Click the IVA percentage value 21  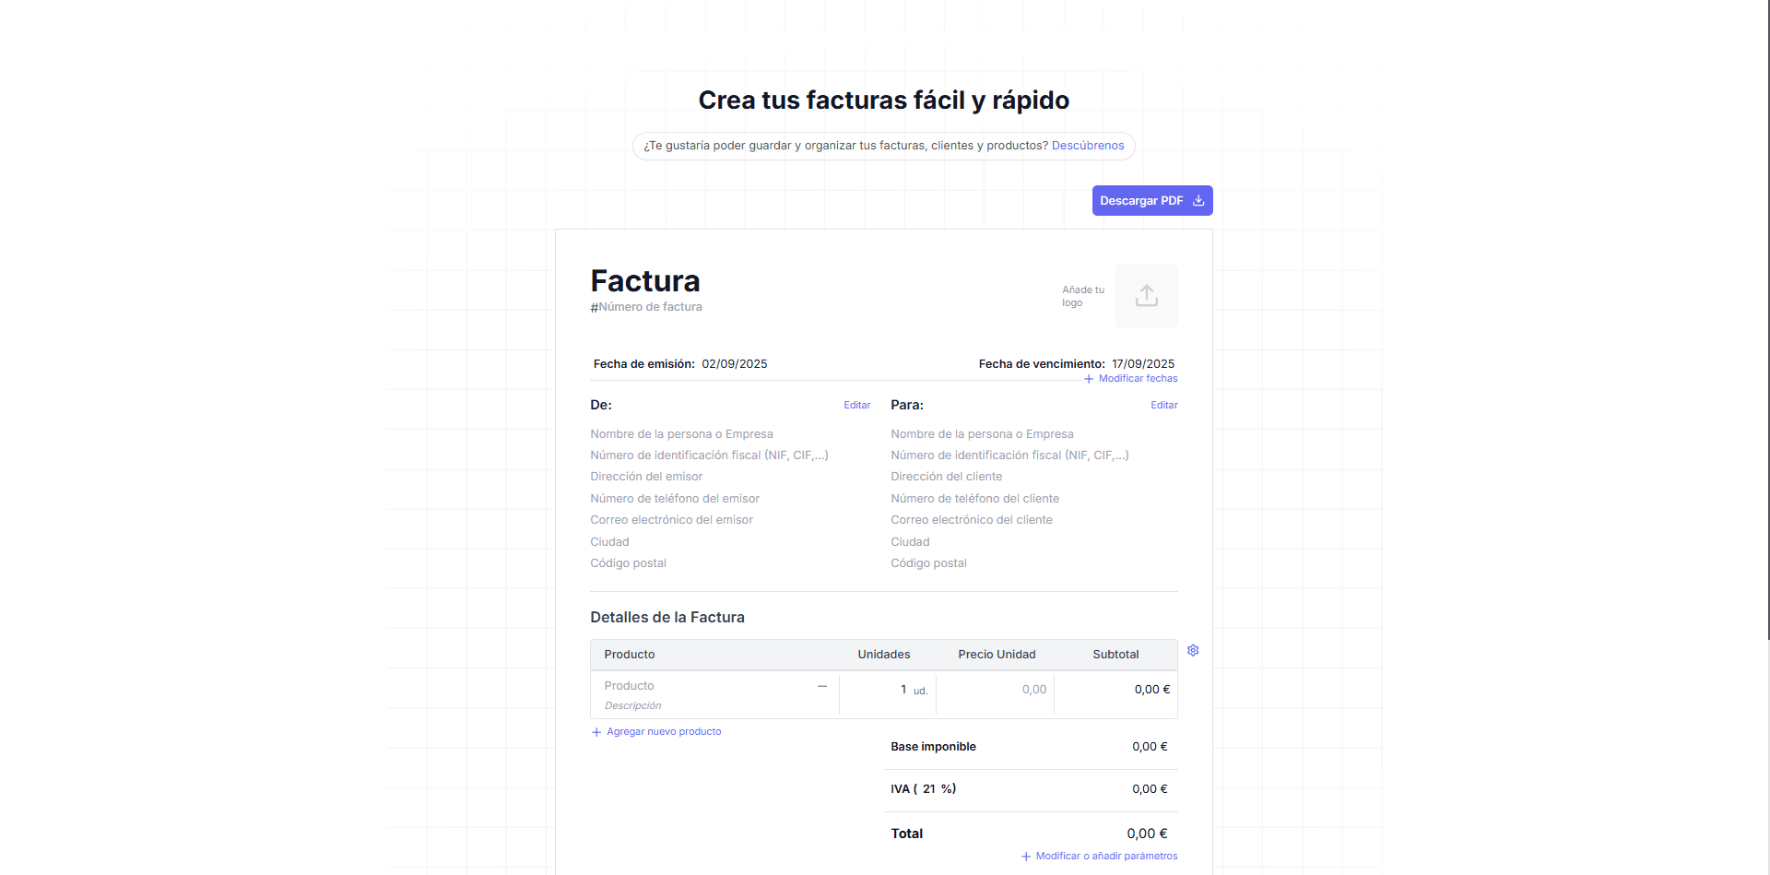point(928,789)
